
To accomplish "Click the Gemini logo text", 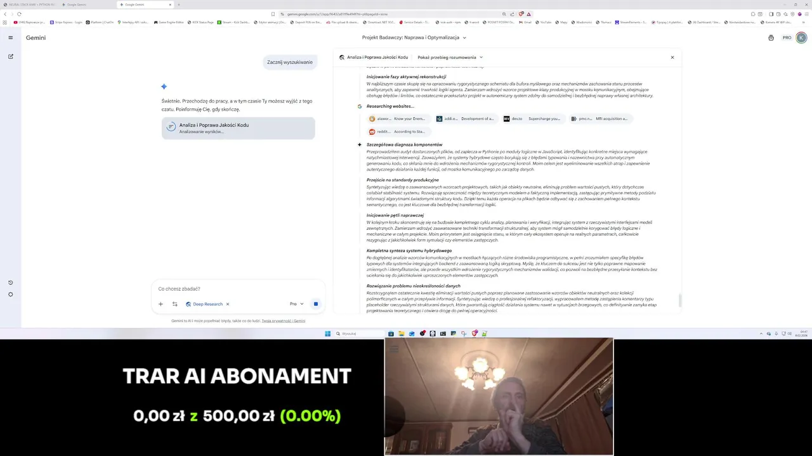I will 36,37.
